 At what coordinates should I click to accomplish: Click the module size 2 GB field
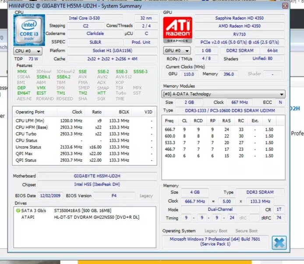tap(189, 102)
